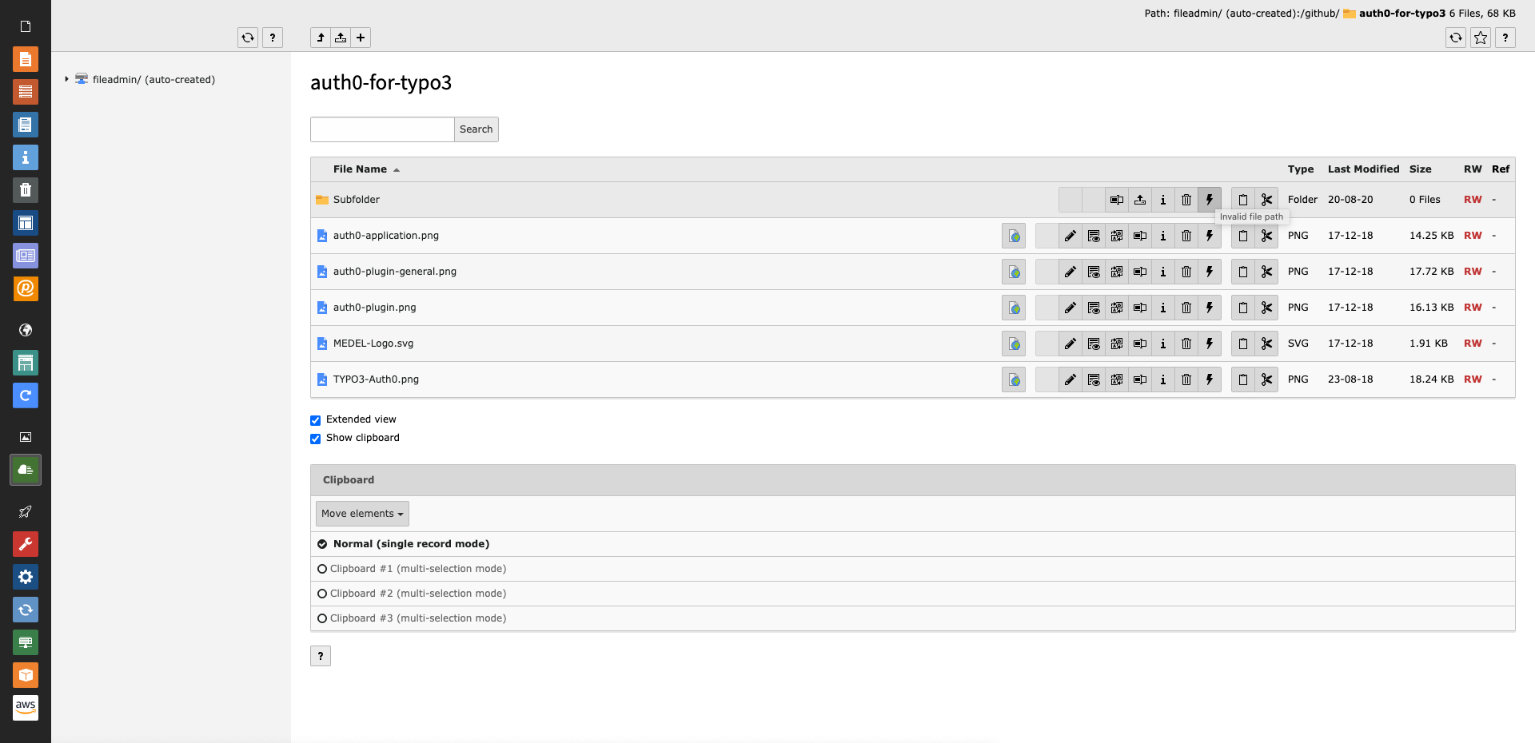1535x743 pixels.
Task: Show file info for TYPO3-Auth0.png
Action: tap(1163, 379)
